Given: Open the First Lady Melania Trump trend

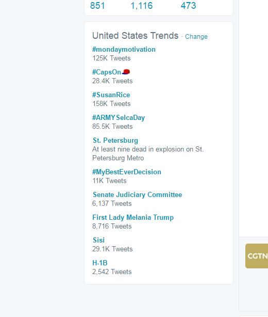Looking at the screenshot, I should point(133,218).
